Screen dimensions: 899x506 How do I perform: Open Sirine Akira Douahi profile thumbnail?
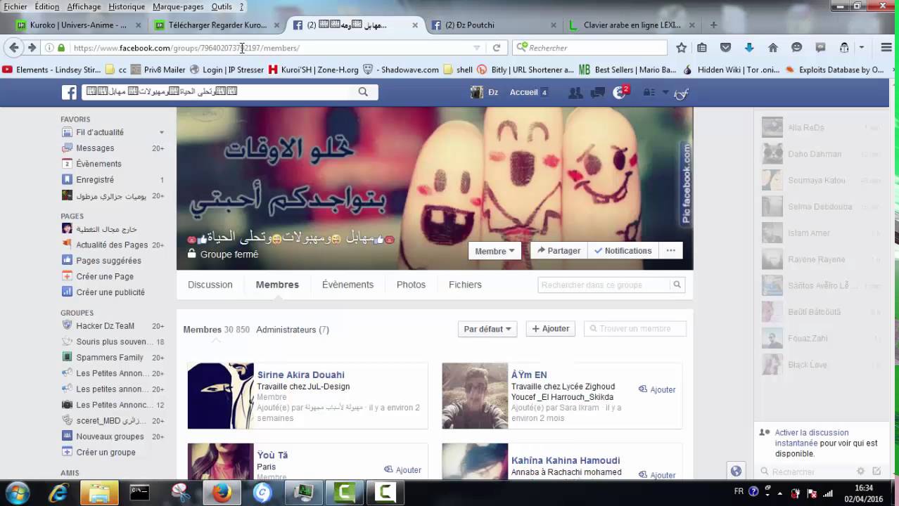coord(220,396)
